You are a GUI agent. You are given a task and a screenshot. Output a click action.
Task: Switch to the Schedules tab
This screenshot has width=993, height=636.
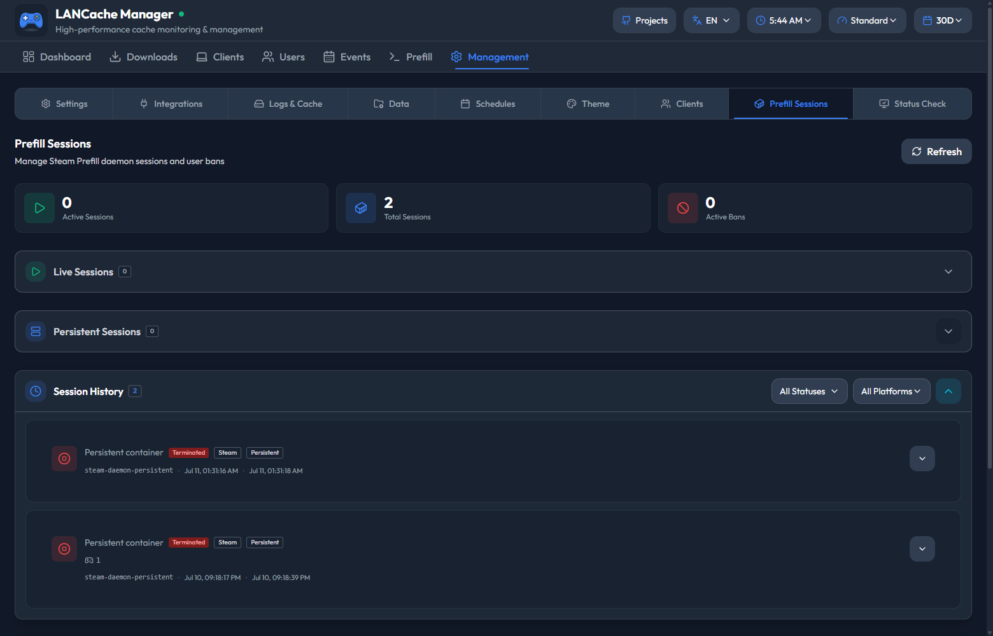[488, 104]
